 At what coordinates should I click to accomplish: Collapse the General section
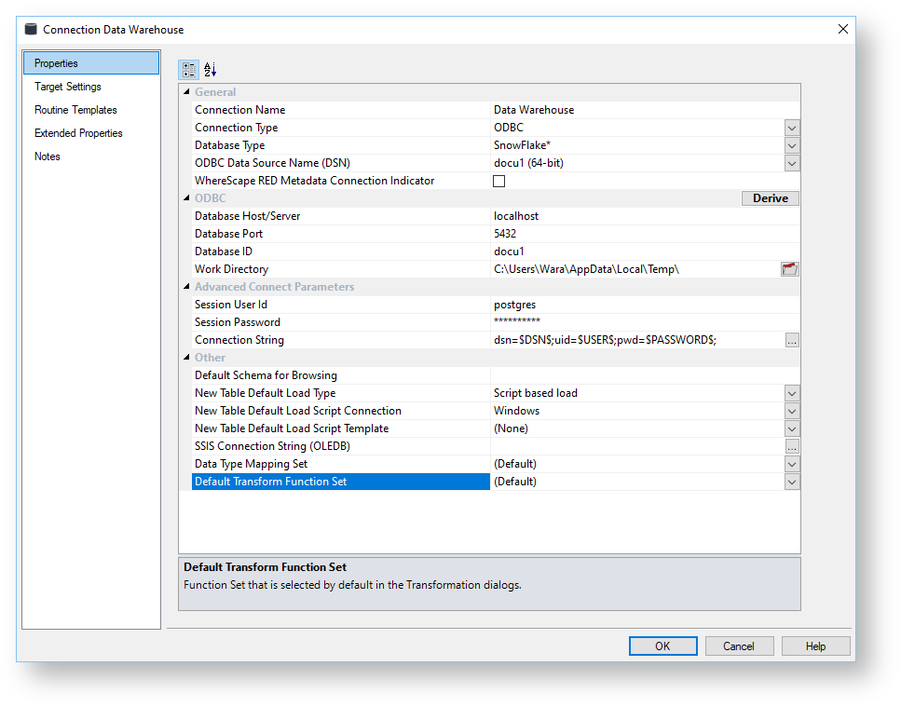point(186,92)
